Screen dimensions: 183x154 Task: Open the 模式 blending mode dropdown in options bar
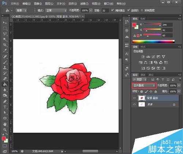point(56,11)
